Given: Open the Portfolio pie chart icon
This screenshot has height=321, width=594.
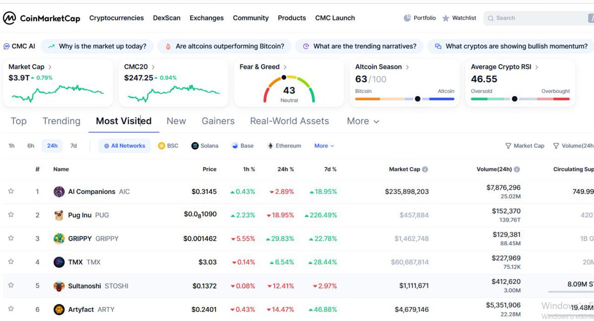Looking at the screenshot, I should click(x=407, y=18).
